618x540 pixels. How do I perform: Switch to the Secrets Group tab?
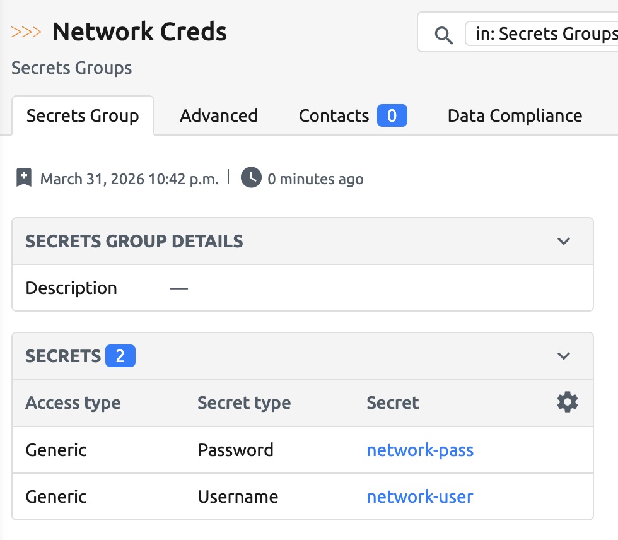click(x=83, y=116)
